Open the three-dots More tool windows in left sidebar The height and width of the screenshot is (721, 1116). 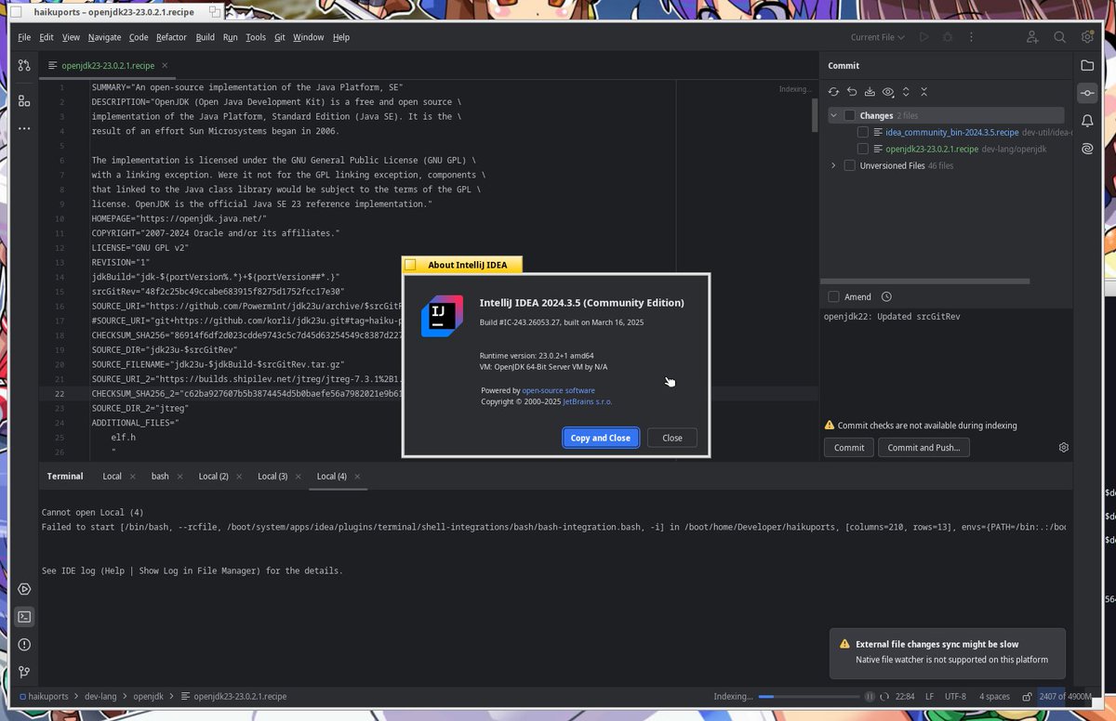pyautogui.click(x=24, y=128)
